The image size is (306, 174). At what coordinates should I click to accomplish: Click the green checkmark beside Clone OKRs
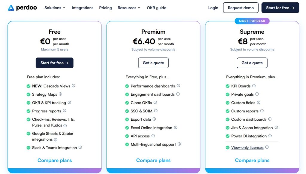pyautogui.click(x=127, y=102)
